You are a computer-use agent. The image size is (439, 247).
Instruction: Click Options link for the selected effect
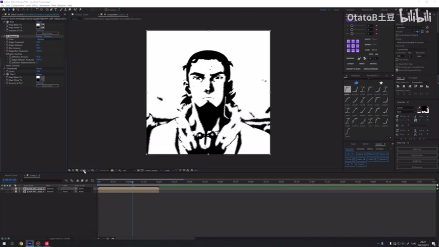(x=48, y=36)
